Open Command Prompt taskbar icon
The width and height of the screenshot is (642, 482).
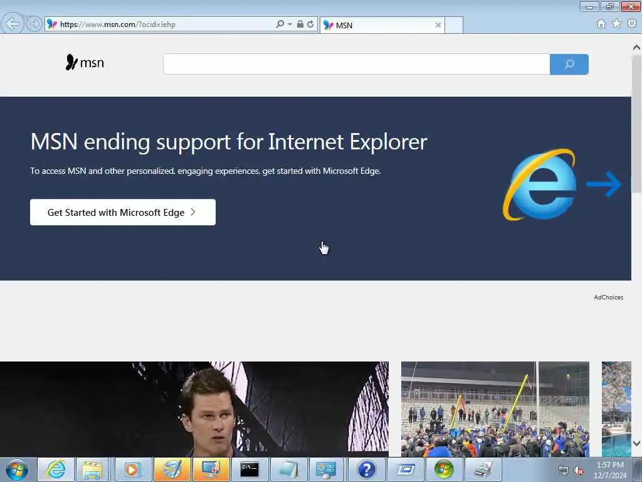click(250, 469)
